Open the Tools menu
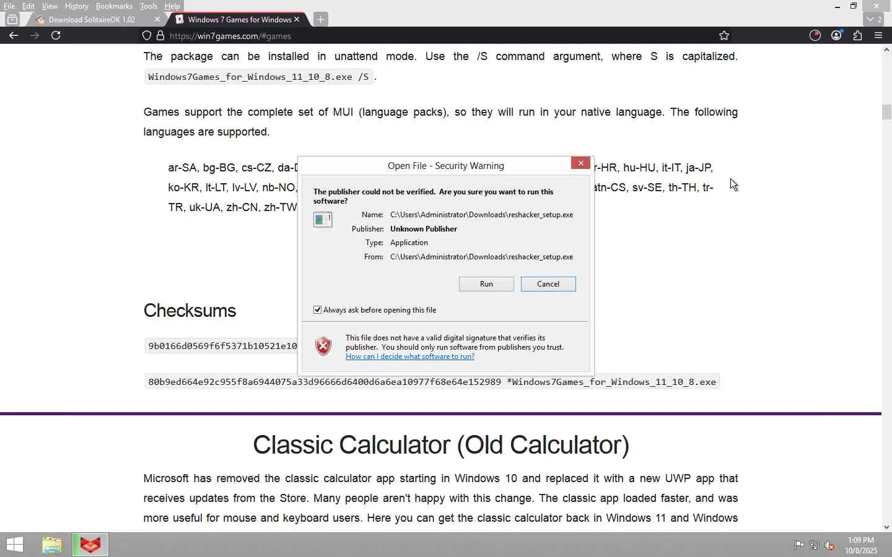 (149, 6)
